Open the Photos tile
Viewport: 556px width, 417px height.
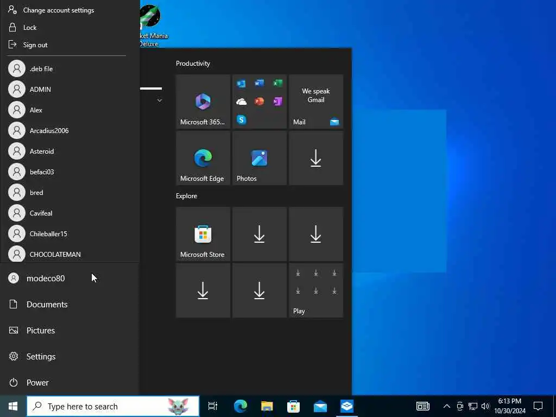259,158
